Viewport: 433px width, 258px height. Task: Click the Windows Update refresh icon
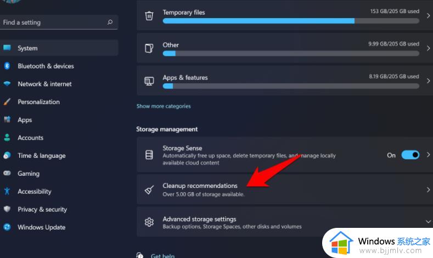coord(7,227)
